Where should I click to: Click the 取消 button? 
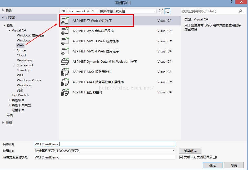(234, 165)
